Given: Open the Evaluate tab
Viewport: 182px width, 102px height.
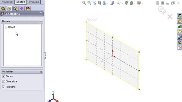Looking at the screenshot, I should click(34, 2).
